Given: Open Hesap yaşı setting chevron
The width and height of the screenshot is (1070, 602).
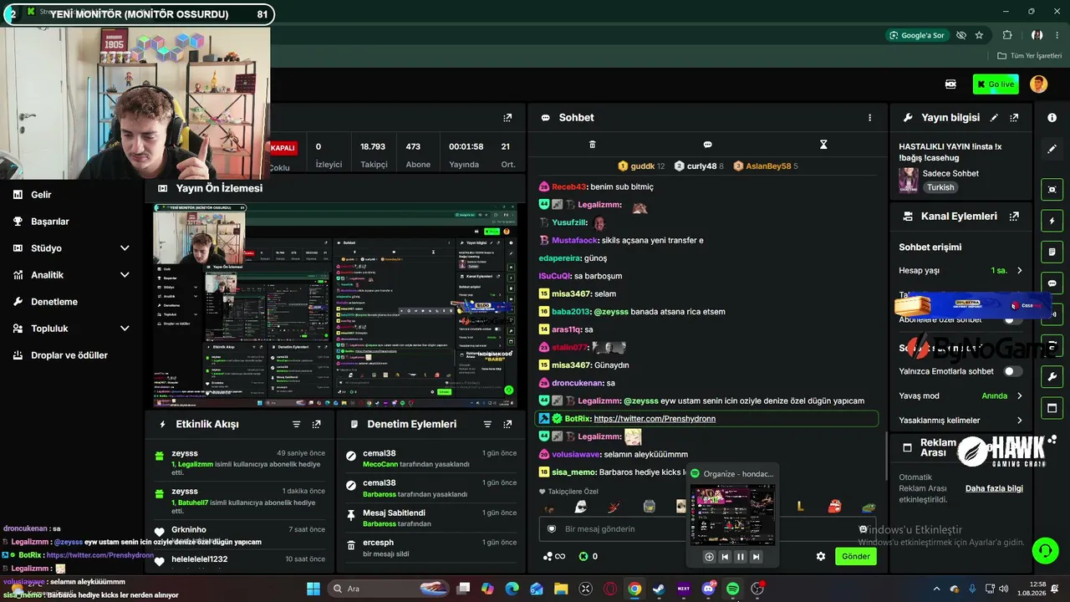Looking at the screenshot, I should 1019,270.
